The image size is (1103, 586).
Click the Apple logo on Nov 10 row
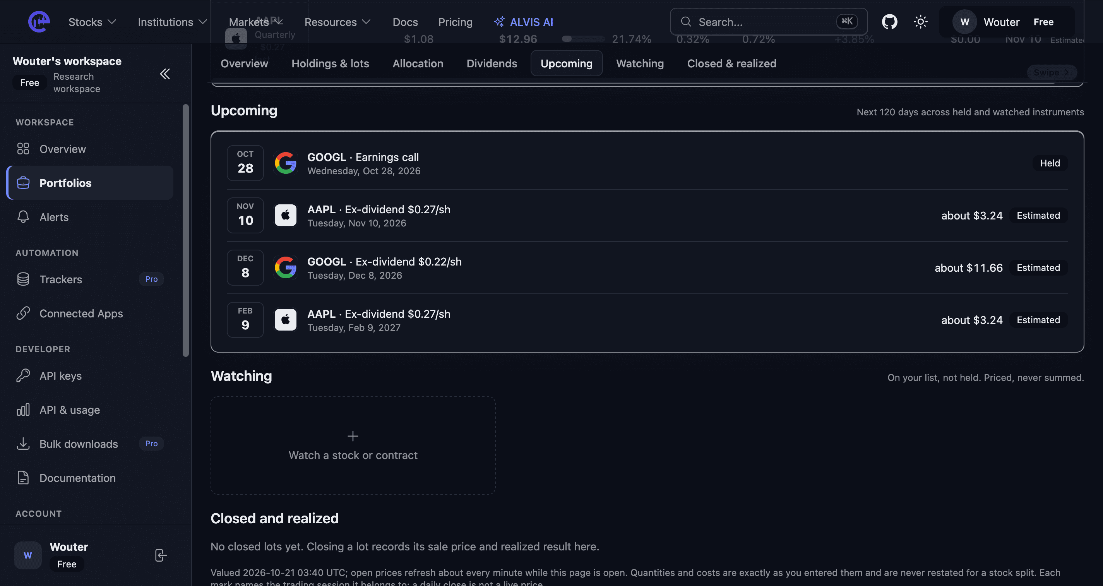click(286, 215)
